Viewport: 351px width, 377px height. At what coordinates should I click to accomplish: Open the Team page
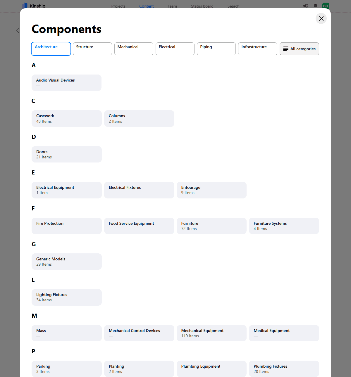pos(172,6)
